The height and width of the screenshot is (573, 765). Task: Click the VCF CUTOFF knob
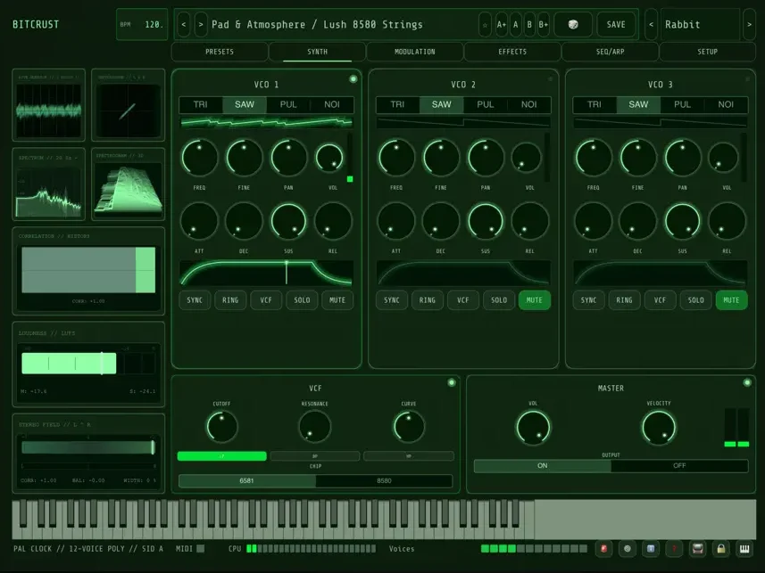[222, 427]
